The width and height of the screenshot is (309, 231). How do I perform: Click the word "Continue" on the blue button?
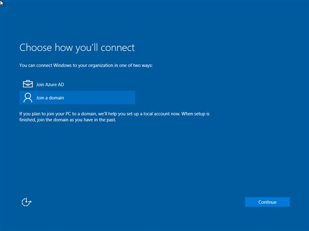tap(267, 202)
